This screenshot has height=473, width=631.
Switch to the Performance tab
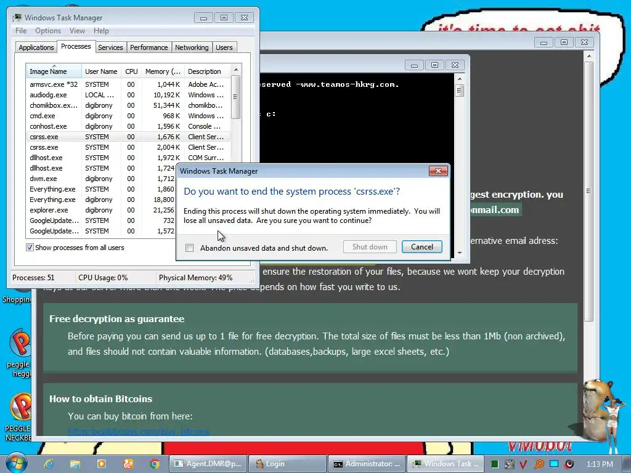(x=149, y=47)
